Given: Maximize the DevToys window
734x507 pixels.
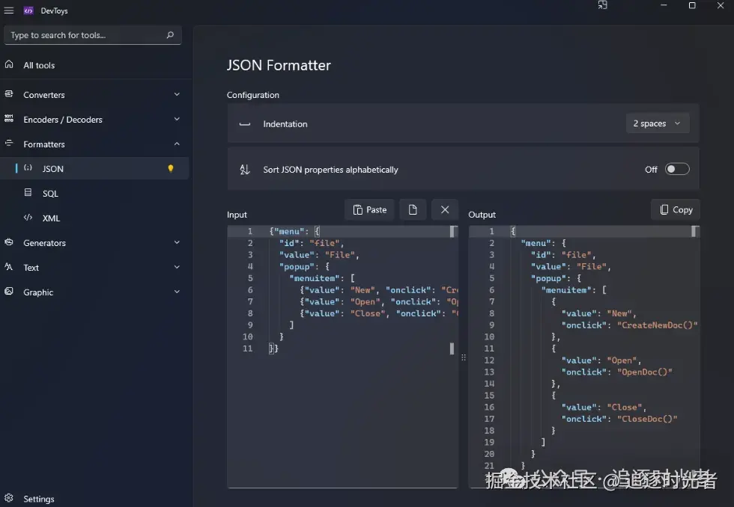Looking at the screenshot, I should 692,5.
